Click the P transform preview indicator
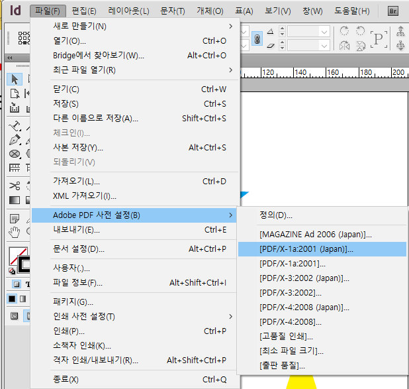409x389 pixels. (379, 39)
